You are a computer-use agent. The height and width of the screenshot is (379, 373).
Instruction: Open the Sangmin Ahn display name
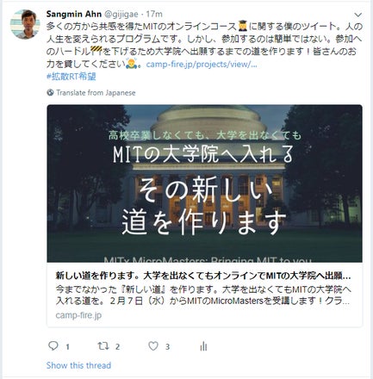tap(74, 14)
